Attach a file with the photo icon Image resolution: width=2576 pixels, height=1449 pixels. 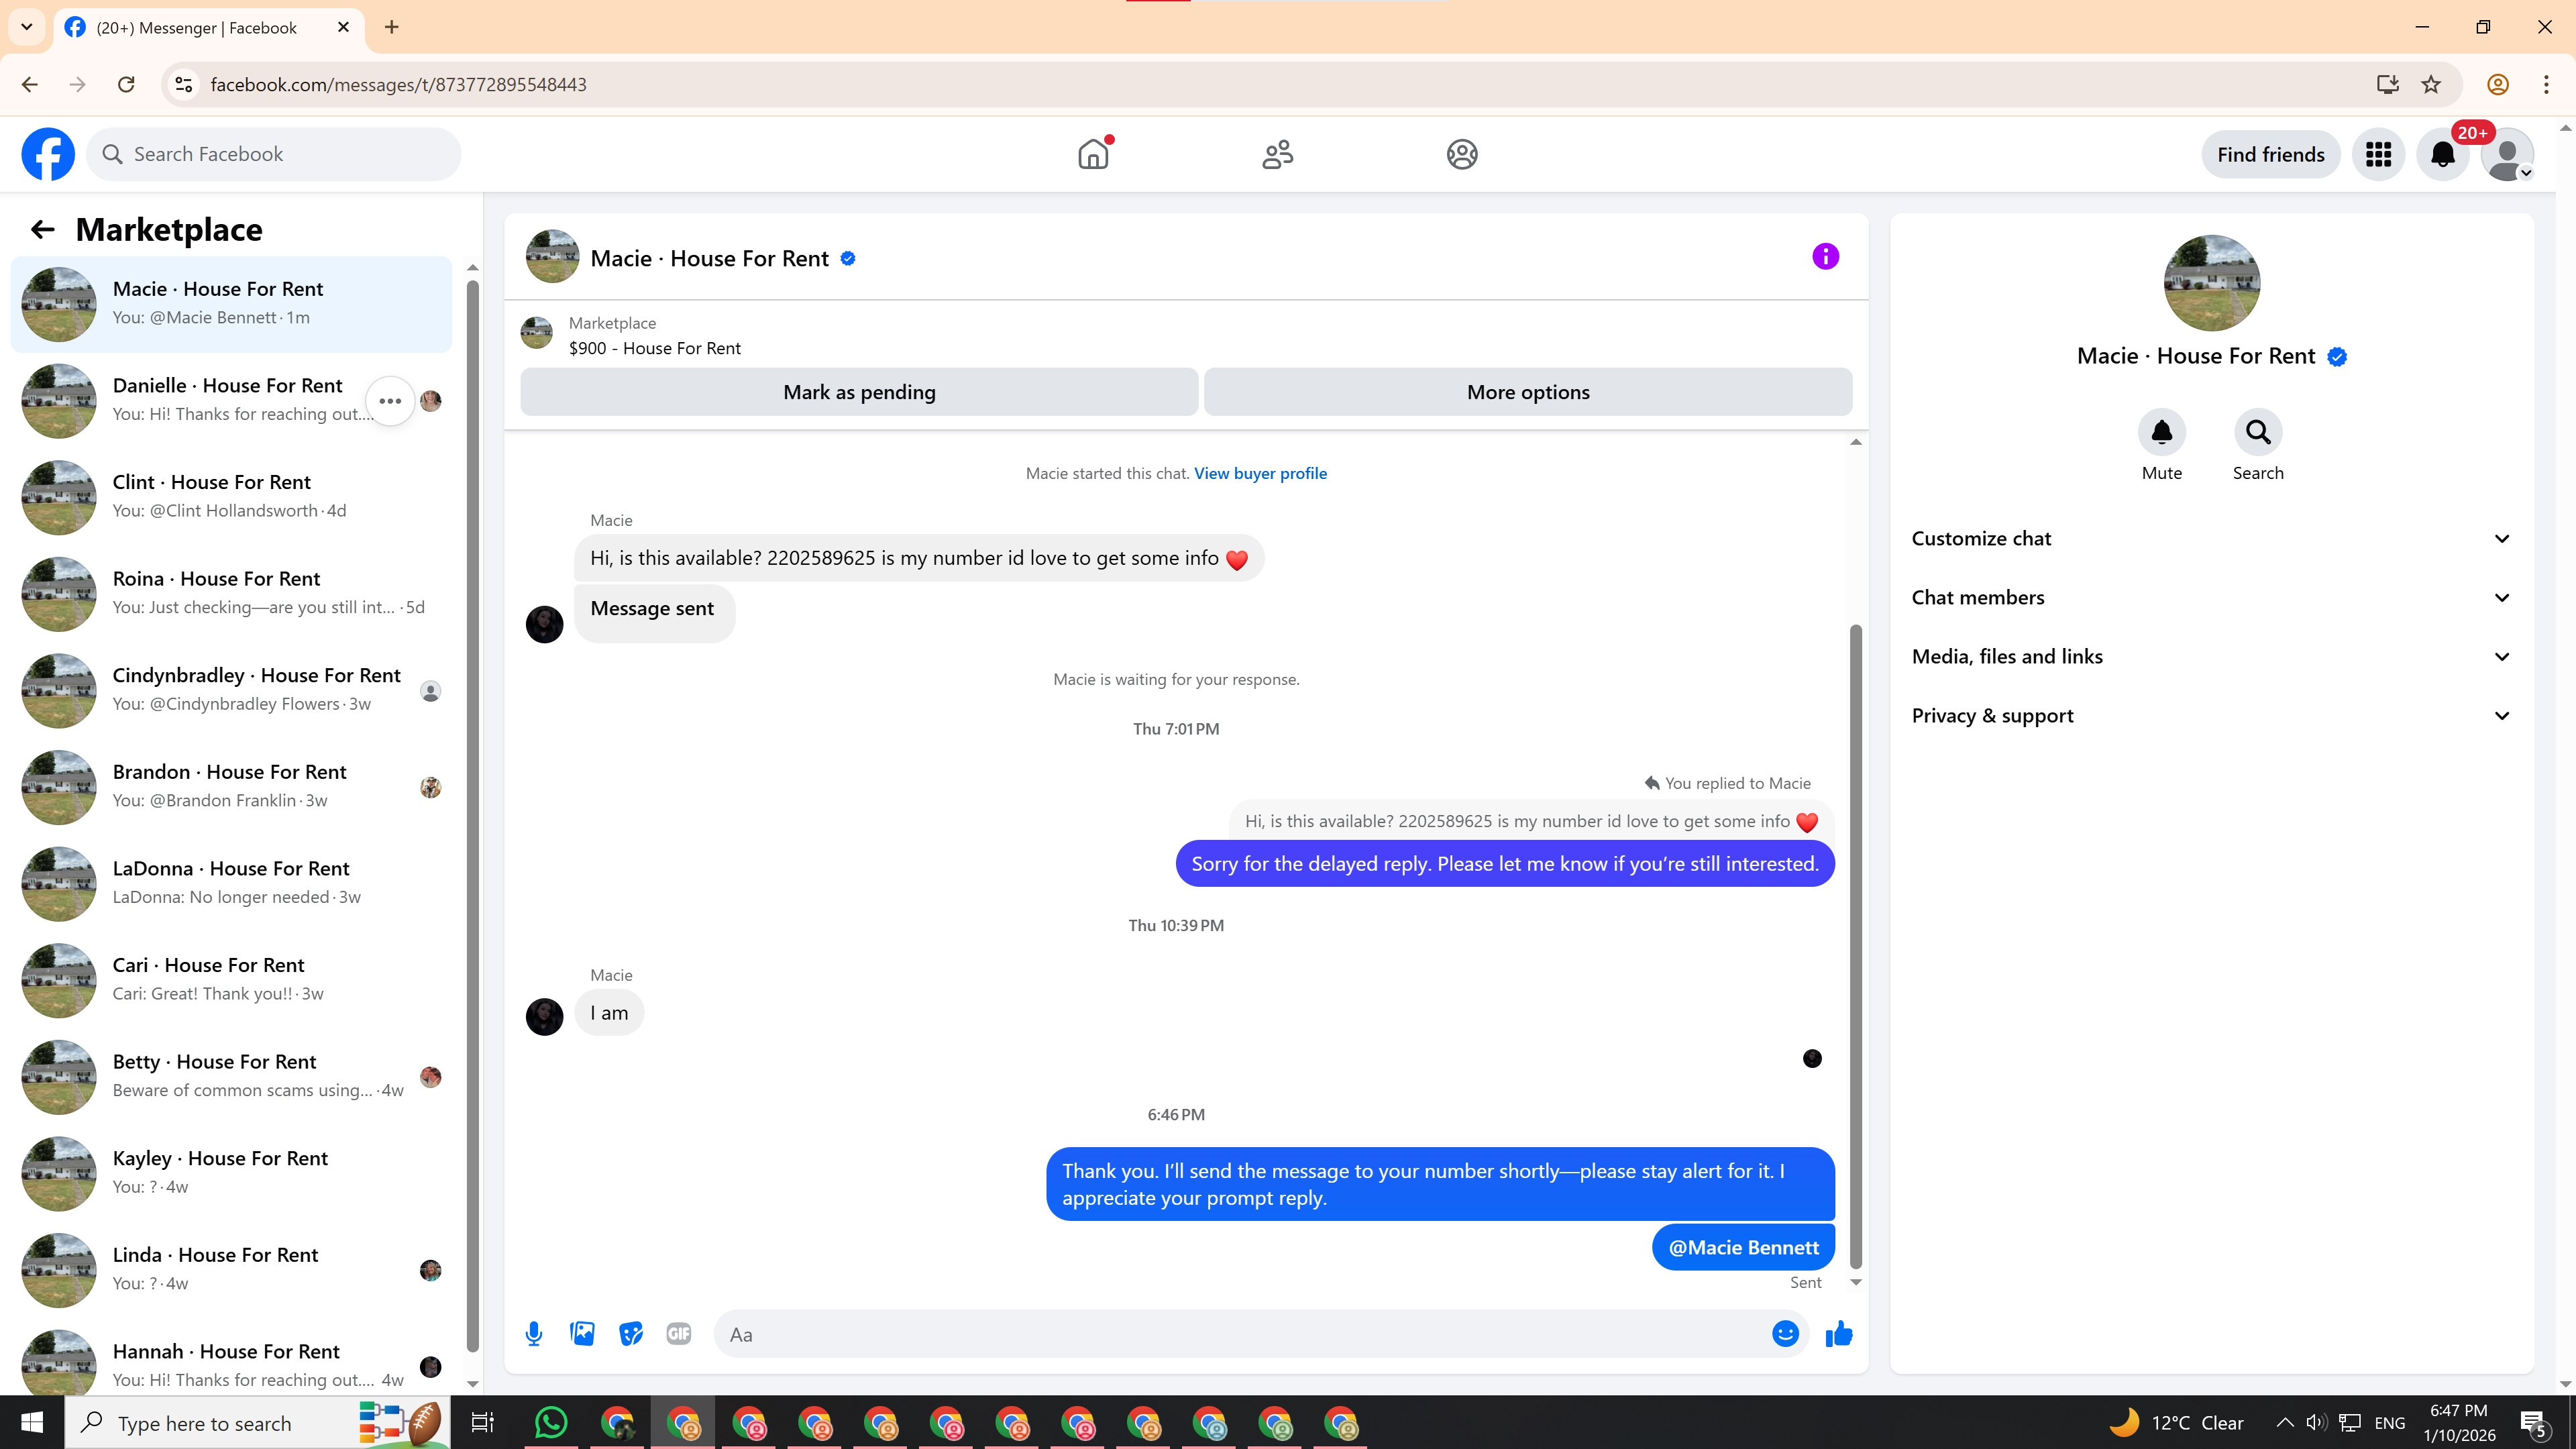pos(582,1333)
